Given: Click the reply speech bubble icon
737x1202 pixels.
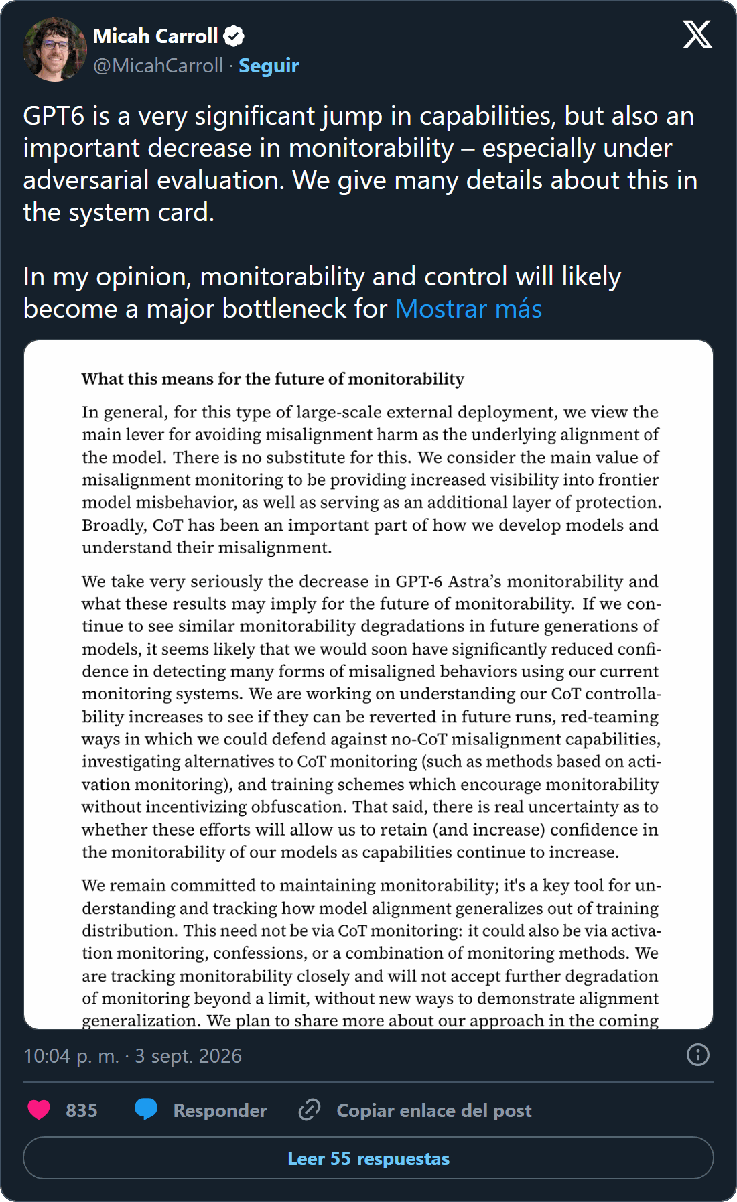Looking at the screenshot, I should point(145,1110).
